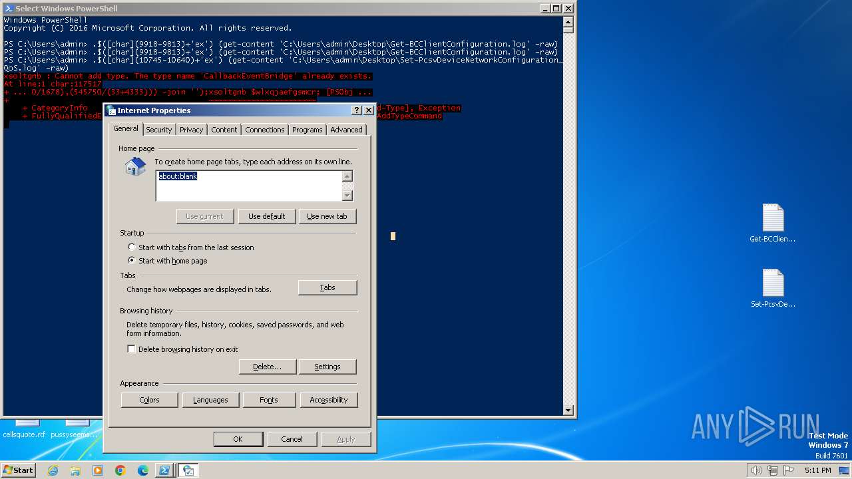This screenshot has height=479, width=852.
Task: Enable Delete browsing history on exit
Action: 182,349
